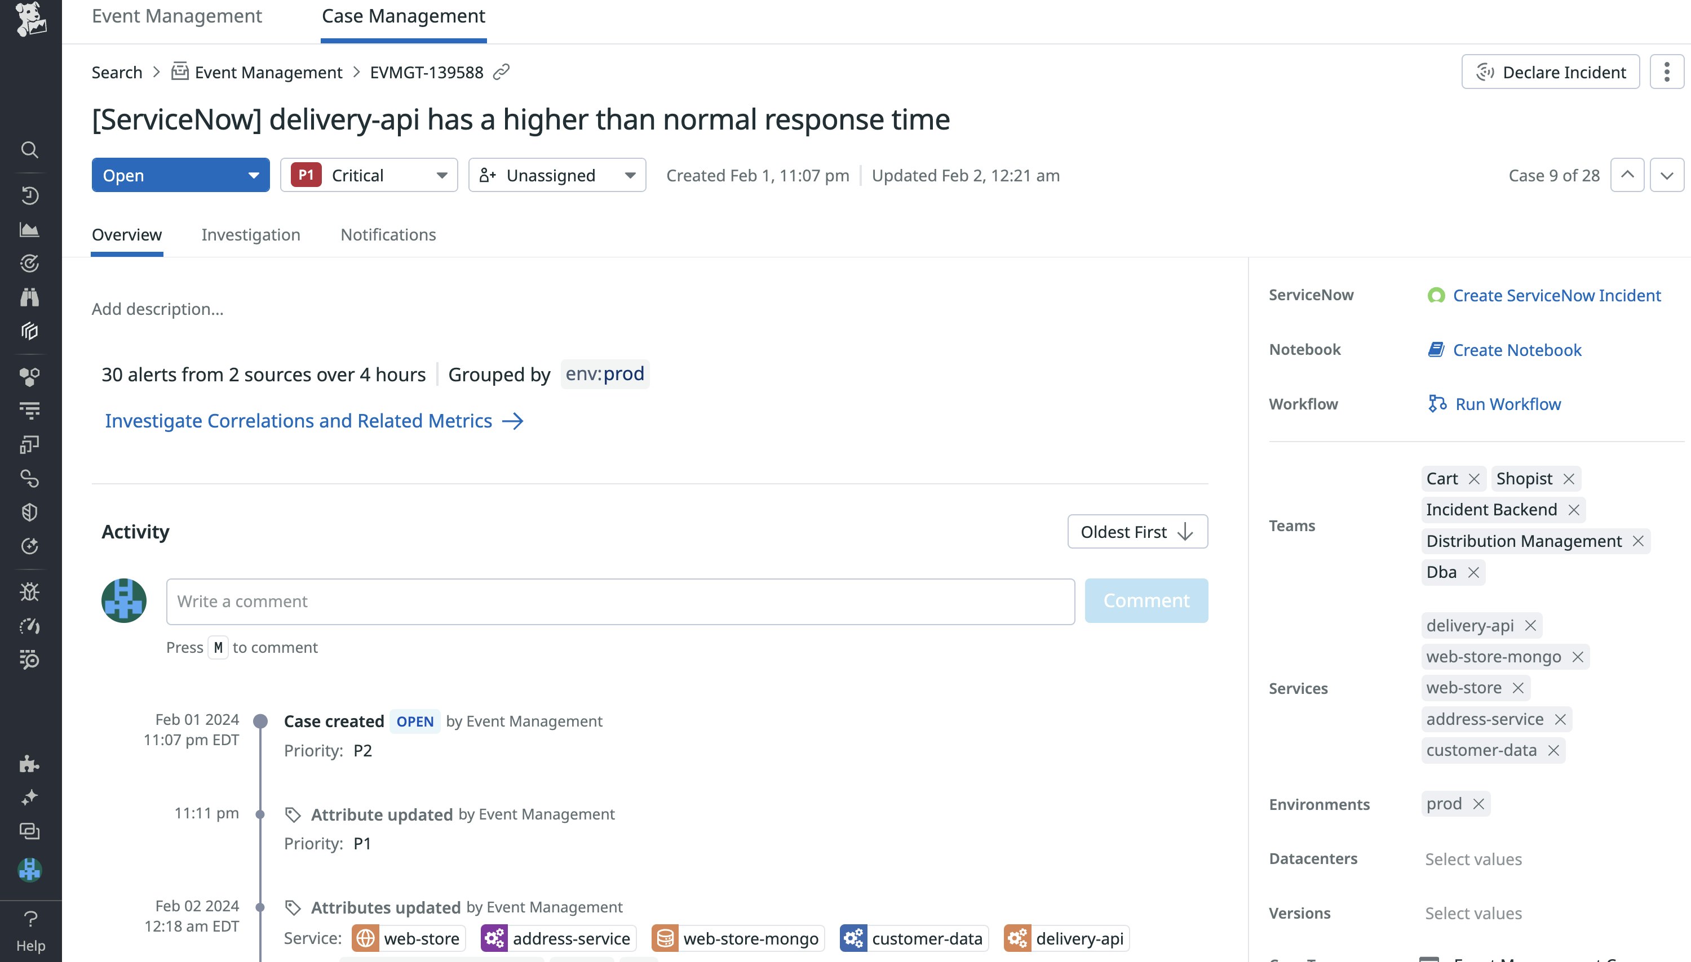The width and height of the screenshot is (1691, 962).
Task: Remove the prod environment tag
Action: [x=1478, y=804]
